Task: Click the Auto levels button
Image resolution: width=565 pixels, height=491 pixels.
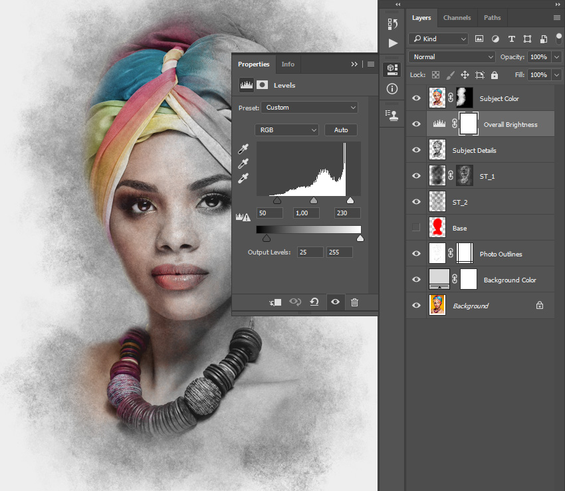Action: click(x=341, y=130)
